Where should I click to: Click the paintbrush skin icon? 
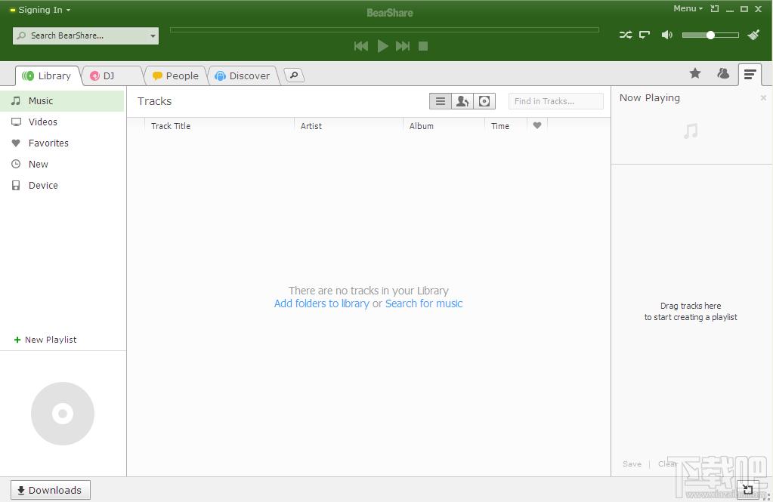[x=754, y=35]
